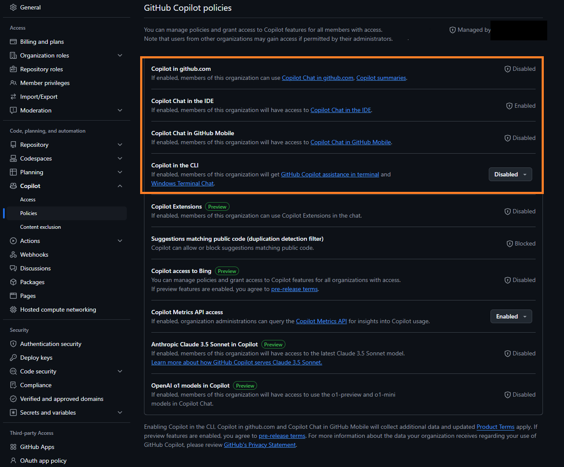The height and width of the screenshot is (467, 564).
Task: Expand the Code security section
Action: pyautogui.click(x=120, y=371)
